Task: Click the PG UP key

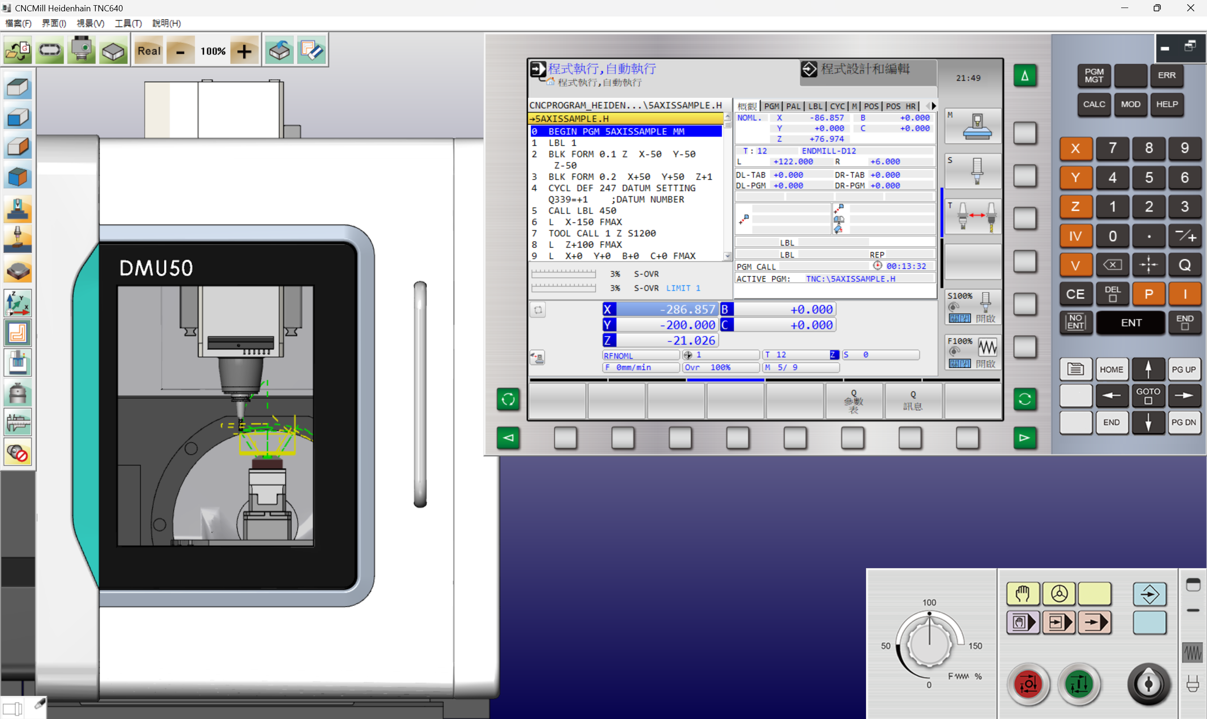Action: 1184,369
